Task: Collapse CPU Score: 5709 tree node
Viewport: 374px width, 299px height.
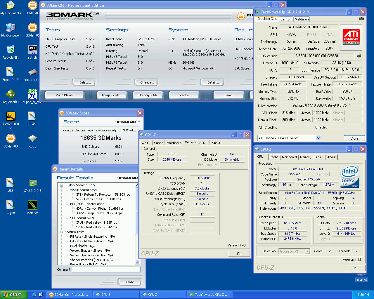Action: [67, 218]
